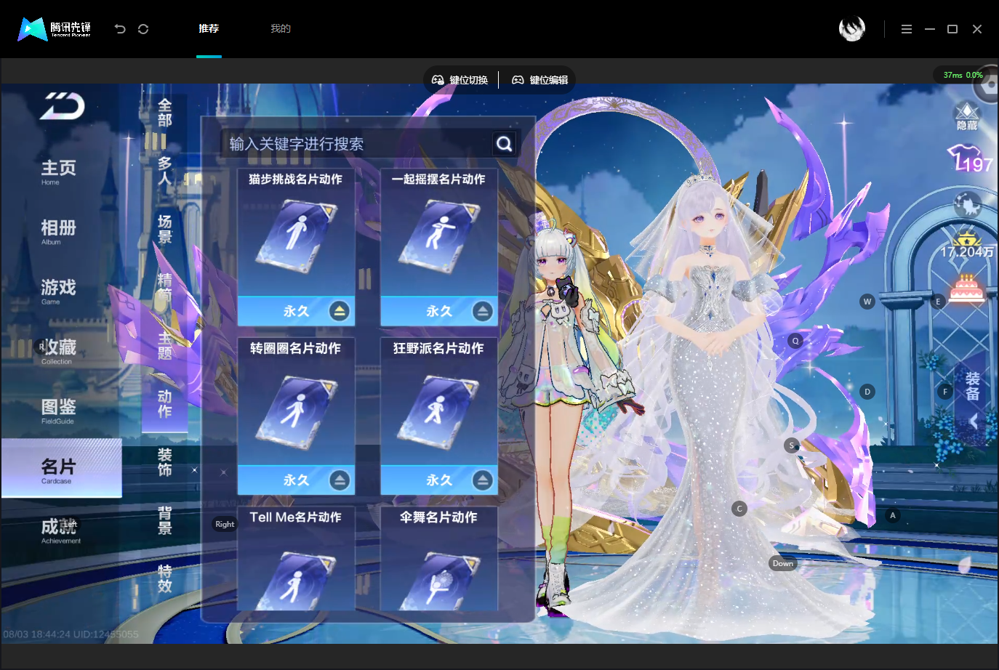Select the 装饰 category tab
The width and height of the screenshot is (999, 670).
pyautogui.click(x=165, y=462)
